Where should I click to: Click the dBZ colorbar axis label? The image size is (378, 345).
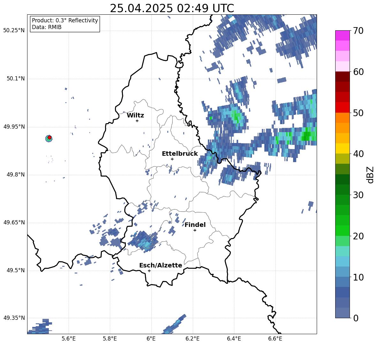pyautogui.click(x=370, y=175)
